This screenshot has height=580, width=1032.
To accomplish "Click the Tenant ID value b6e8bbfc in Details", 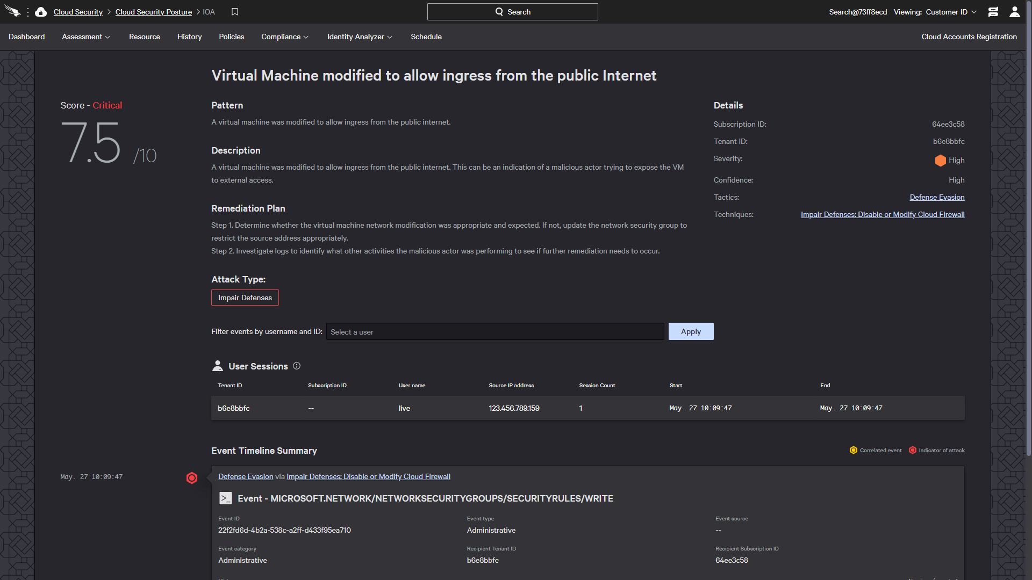I will pos(949,141).
